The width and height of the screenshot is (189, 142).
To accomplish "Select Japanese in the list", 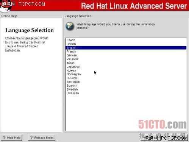I will (126, 67).
